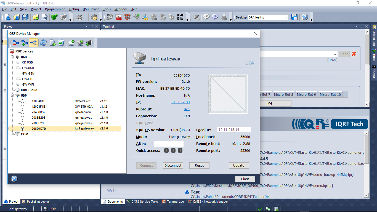Click the expand-all tree icon in Device Manager
The height and width of the screenshot is (212, 377).
(25, 43)
